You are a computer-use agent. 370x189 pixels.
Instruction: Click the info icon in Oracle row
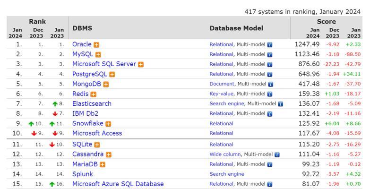pos(270,45)
